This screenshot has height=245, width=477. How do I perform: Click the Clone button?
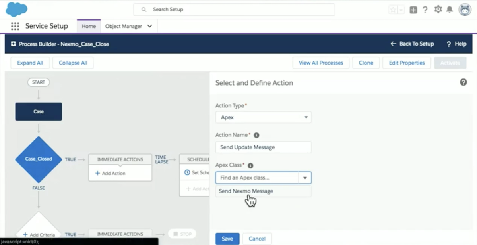[366, 63]
